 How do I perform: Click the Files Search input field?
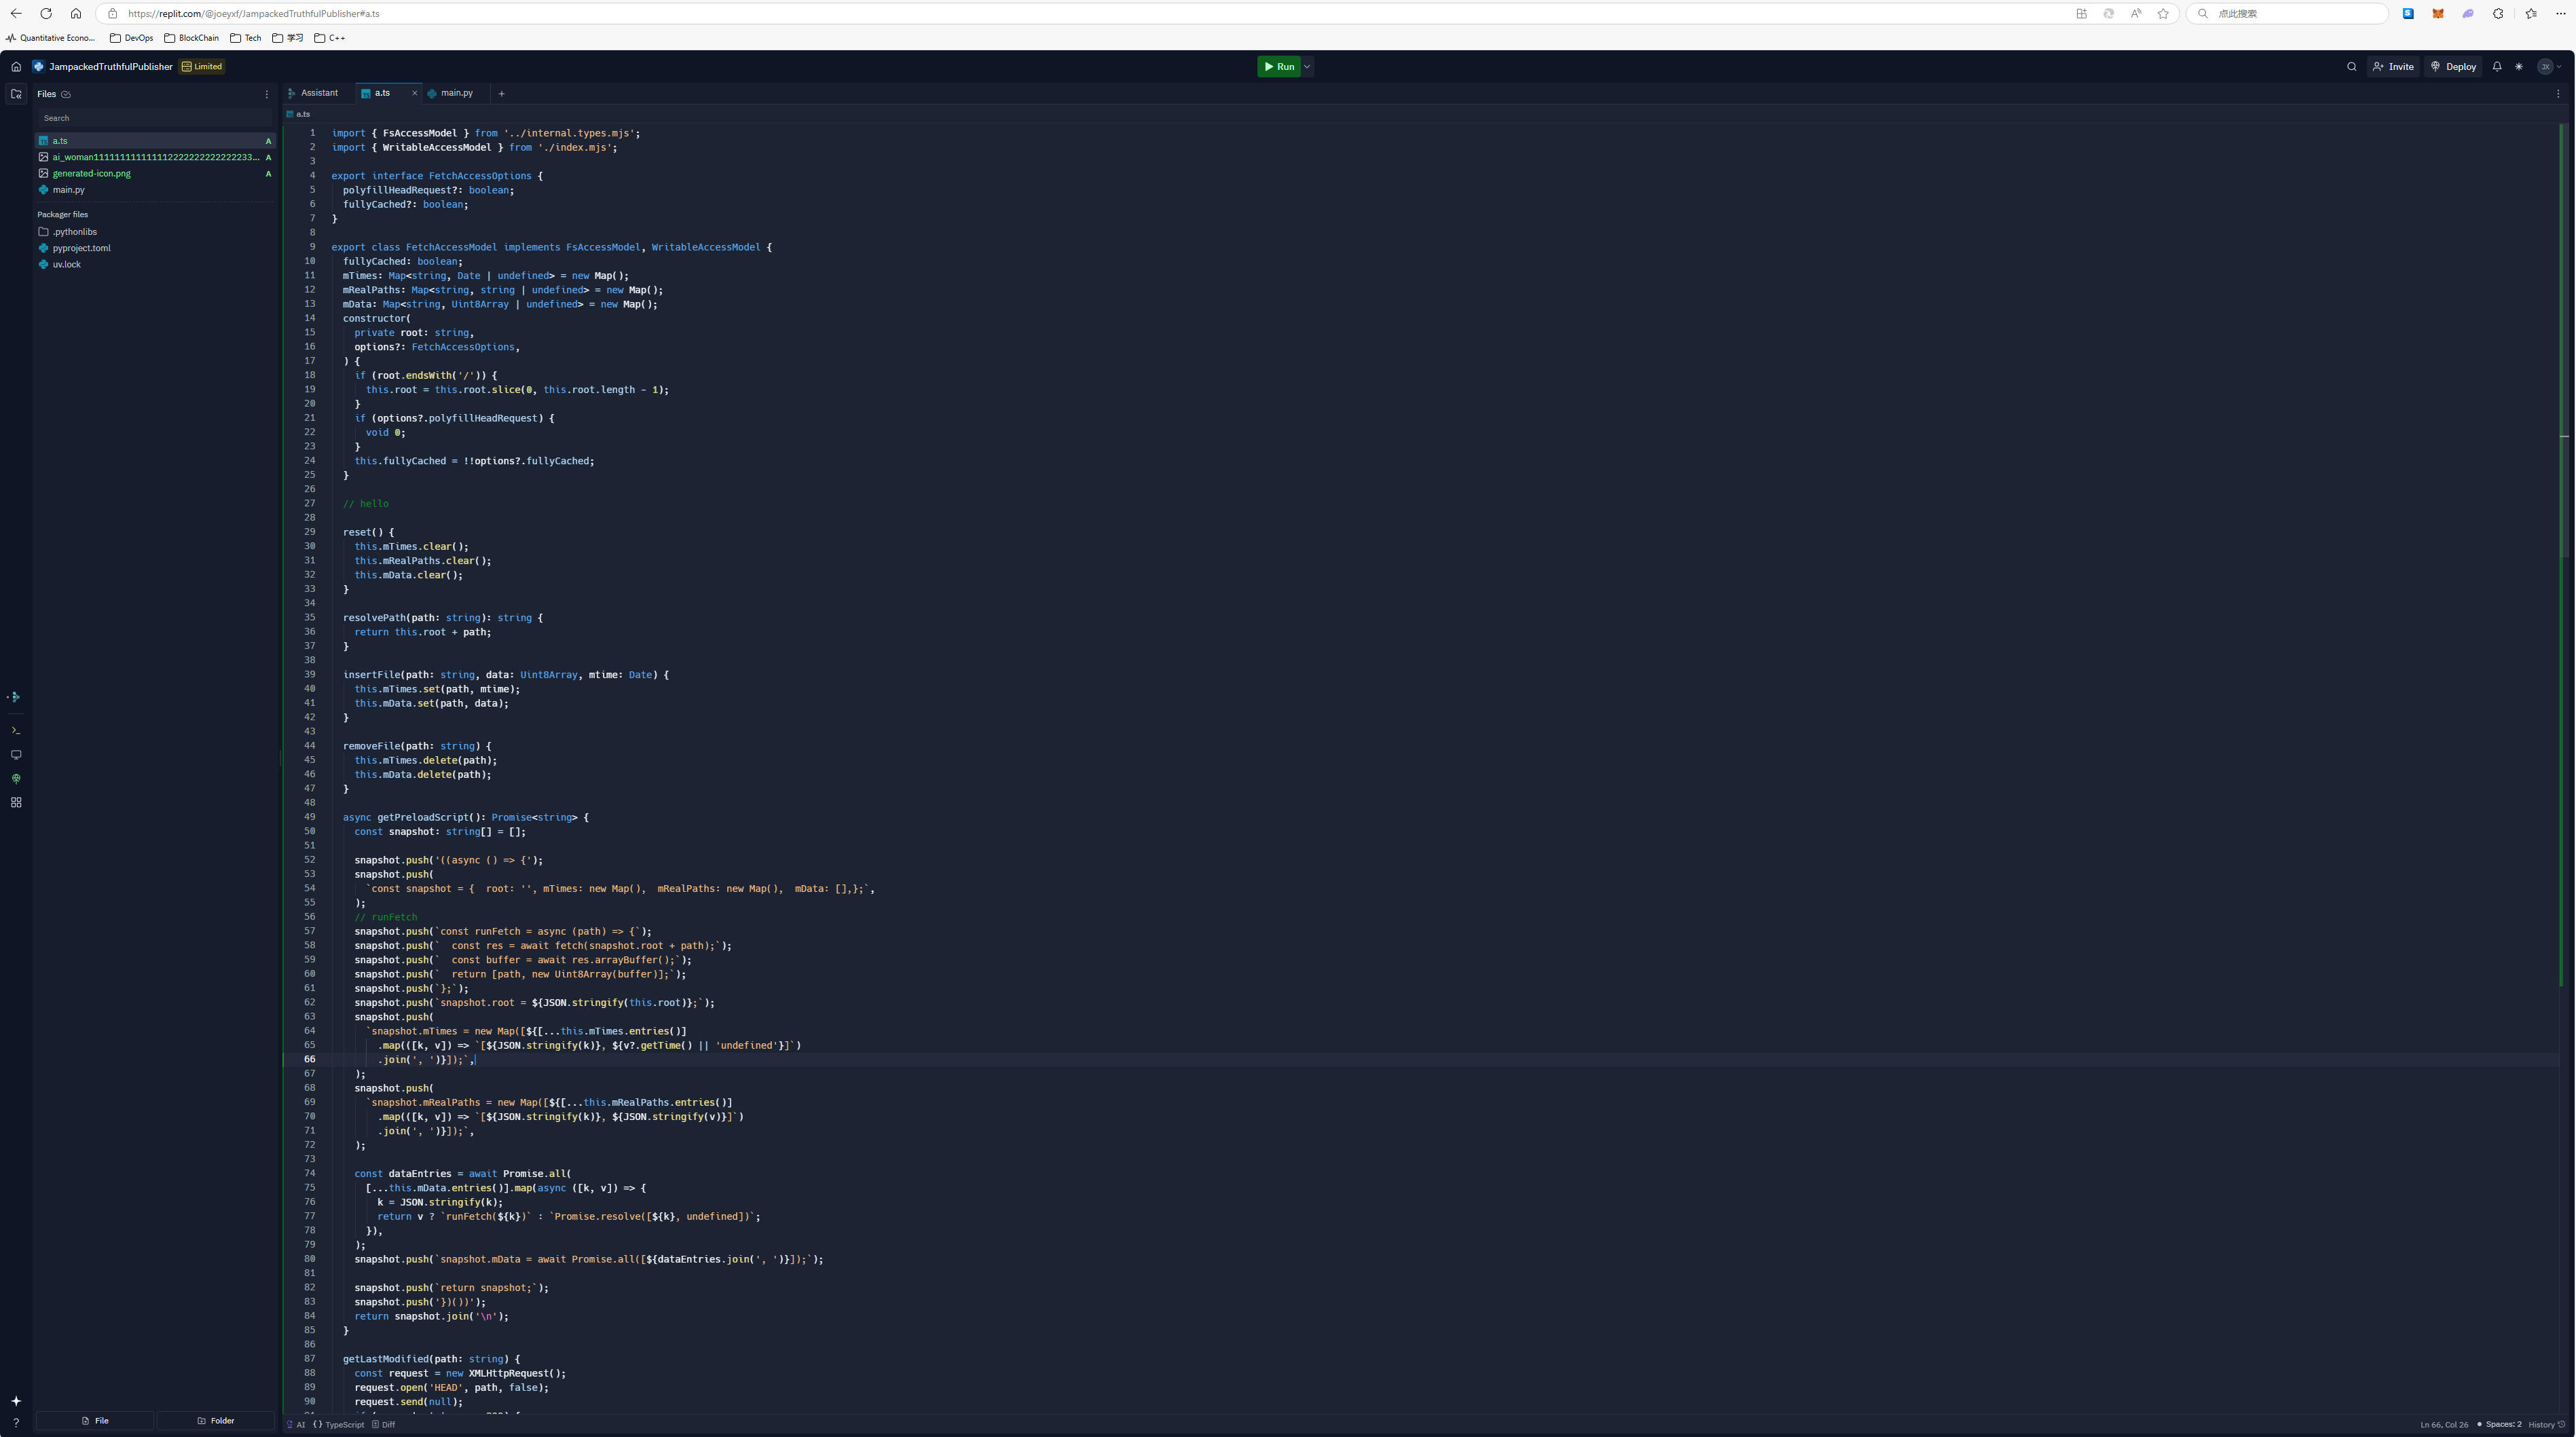(155, 118)
